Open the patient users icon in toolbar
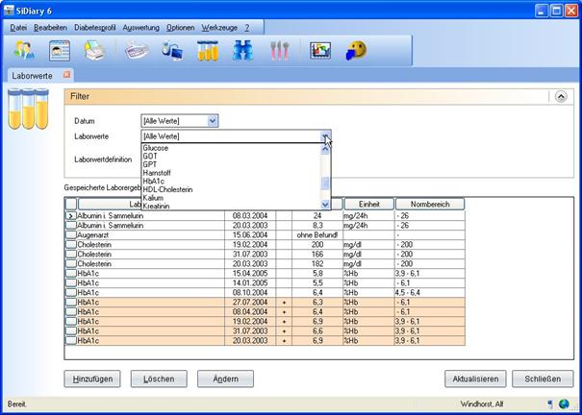 point(24,50)
